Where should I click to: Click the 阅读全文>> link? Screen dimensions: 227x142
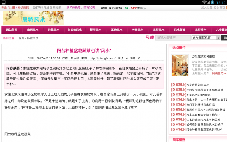coord(219,73)
